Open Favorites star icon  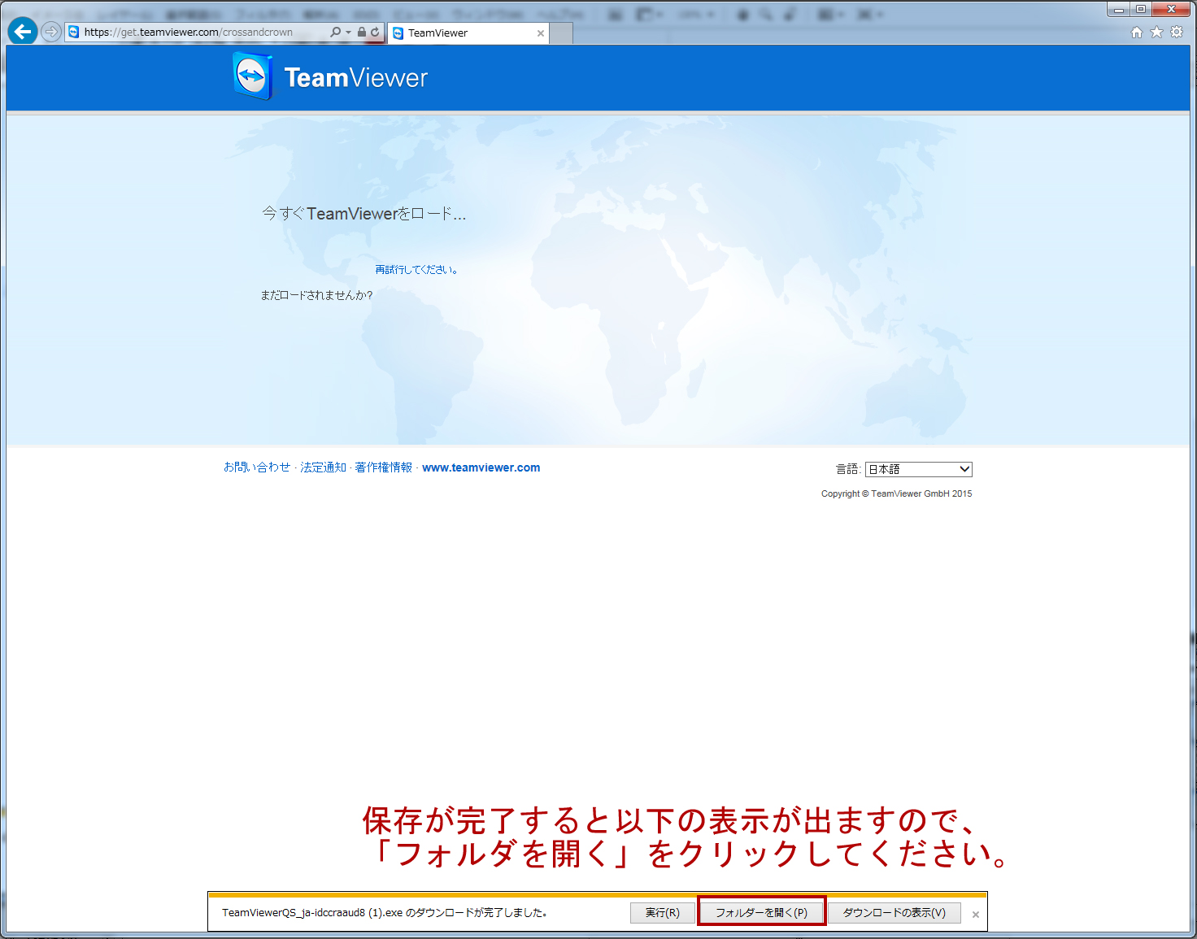1156,33
